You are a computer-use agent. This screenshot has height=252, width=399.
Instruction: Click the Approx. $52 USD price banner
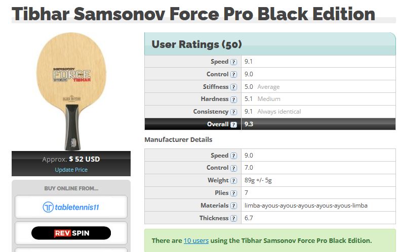(x=71, y=159)
